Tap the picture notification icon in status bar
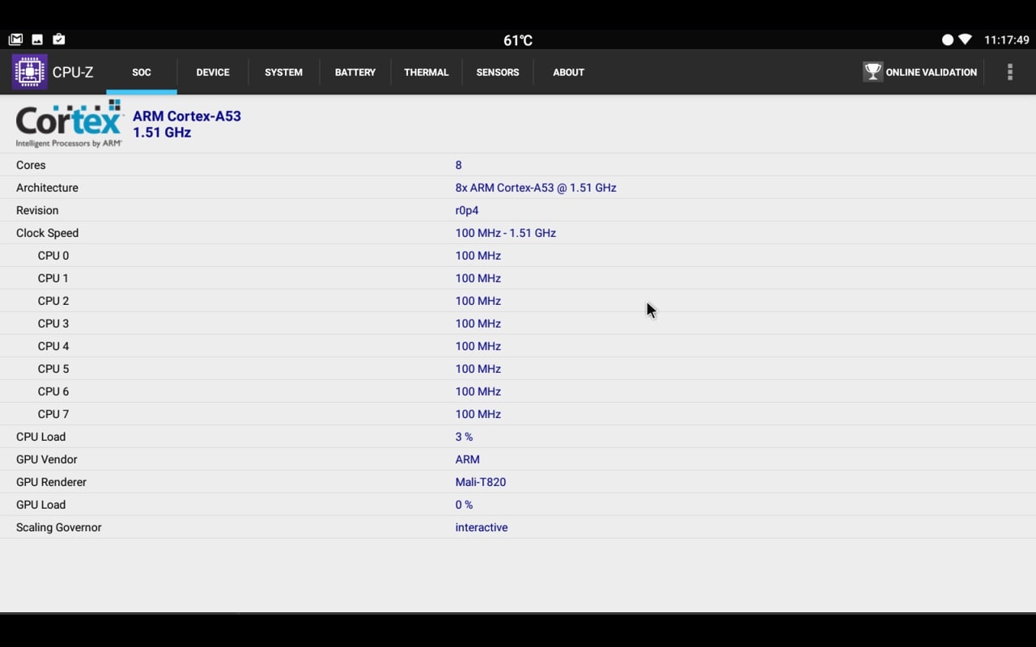Screen dimensions: 1036x647 point(37,40)
